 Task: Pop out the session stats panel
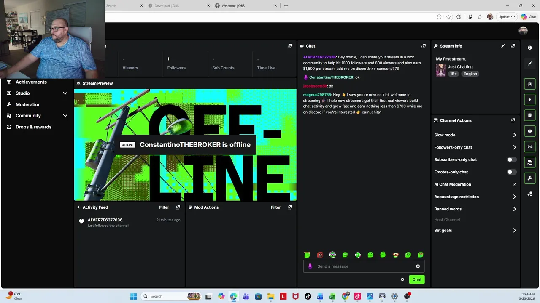pyautogui.click(x=289, y=46)
